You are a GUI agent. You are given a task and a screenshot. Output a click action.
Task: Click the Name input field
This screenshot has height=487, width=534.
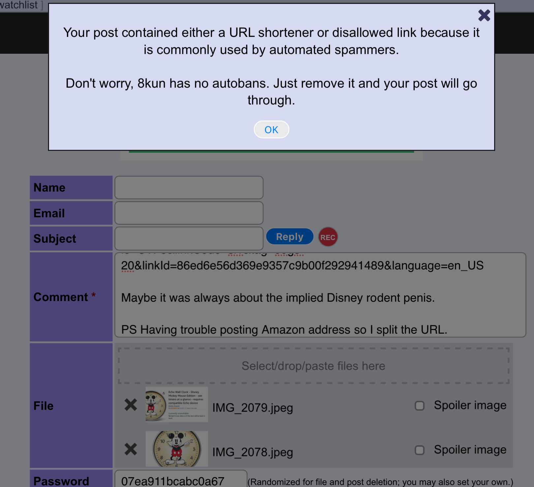click(x=189, y=188)
